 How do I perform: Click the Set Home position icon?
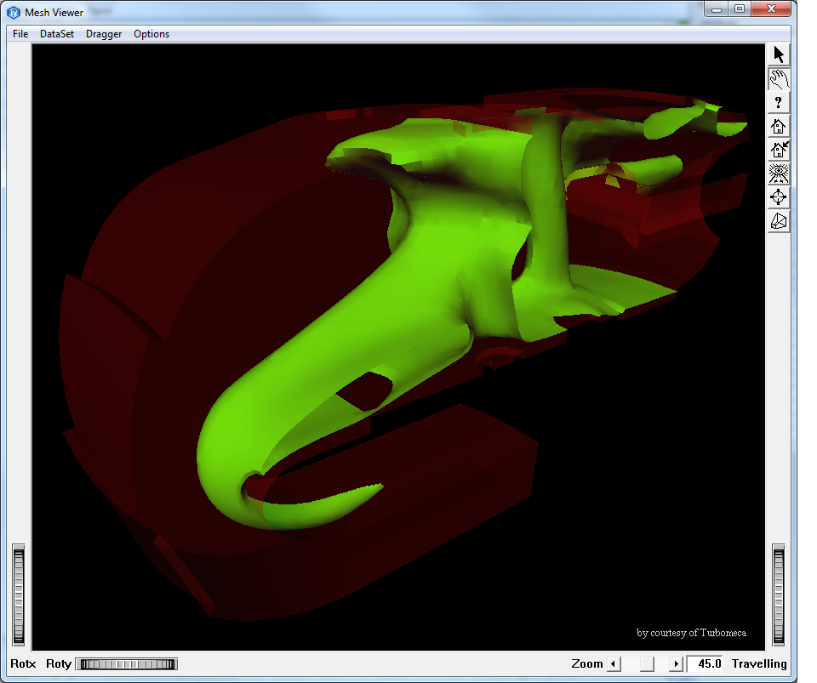[779, 150]
